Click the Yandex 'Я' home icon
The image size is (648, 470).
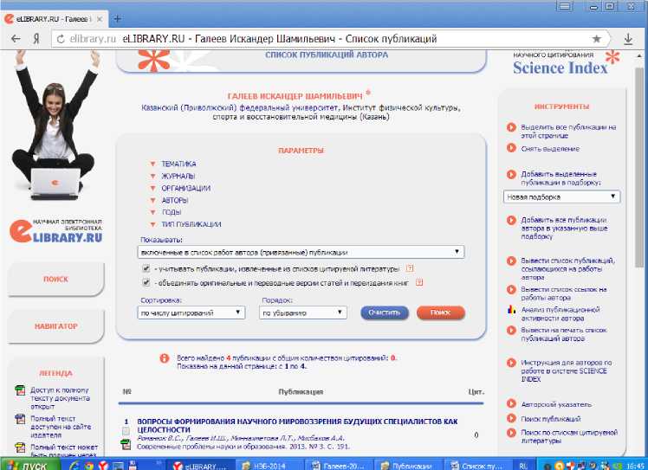[36, 39]
